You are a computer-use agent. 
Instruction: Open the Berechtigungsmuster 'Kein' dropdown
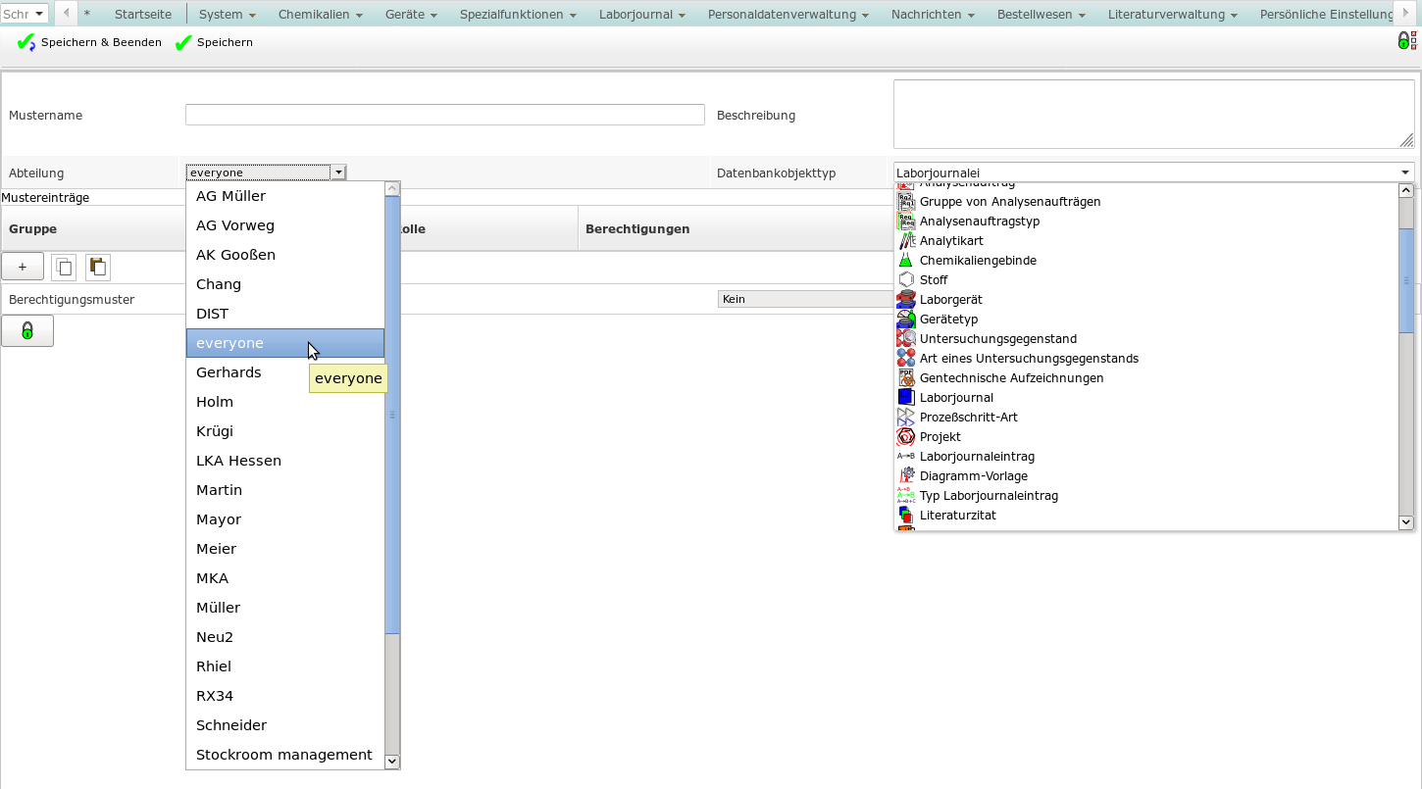(x=804, y=299)
